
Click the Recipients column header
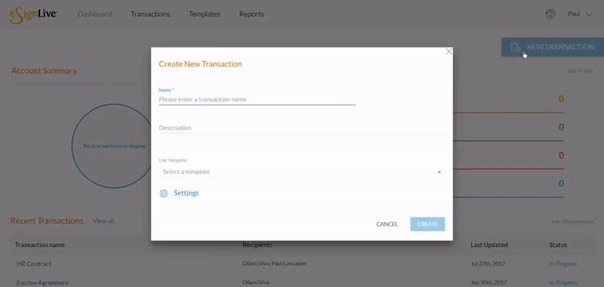pyautogui.click(x=257, y=245)
